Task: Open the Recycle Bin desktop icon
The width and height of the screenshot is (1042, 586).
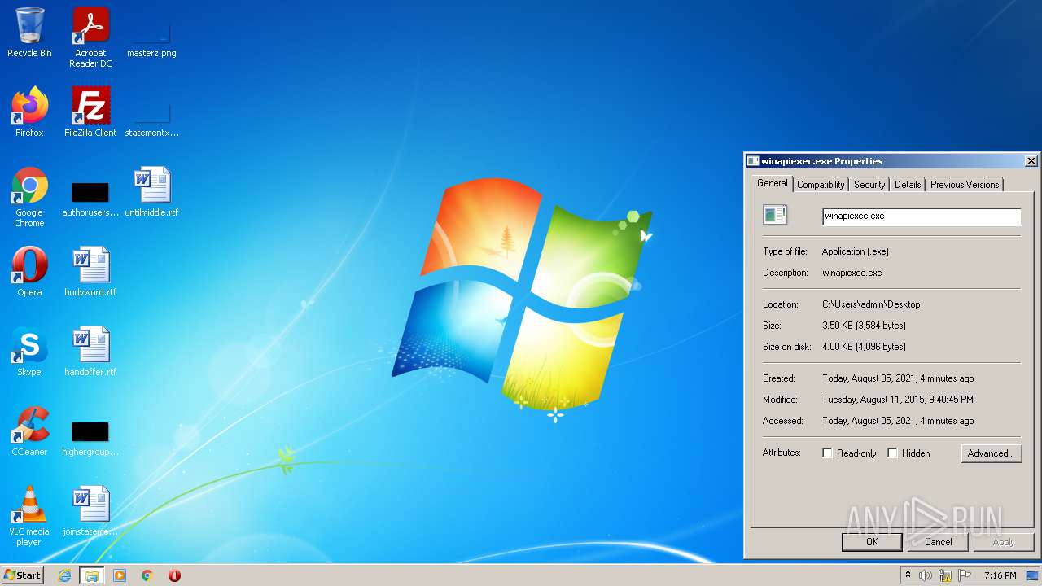Action: pyautogui.click(x=29, y=33)
